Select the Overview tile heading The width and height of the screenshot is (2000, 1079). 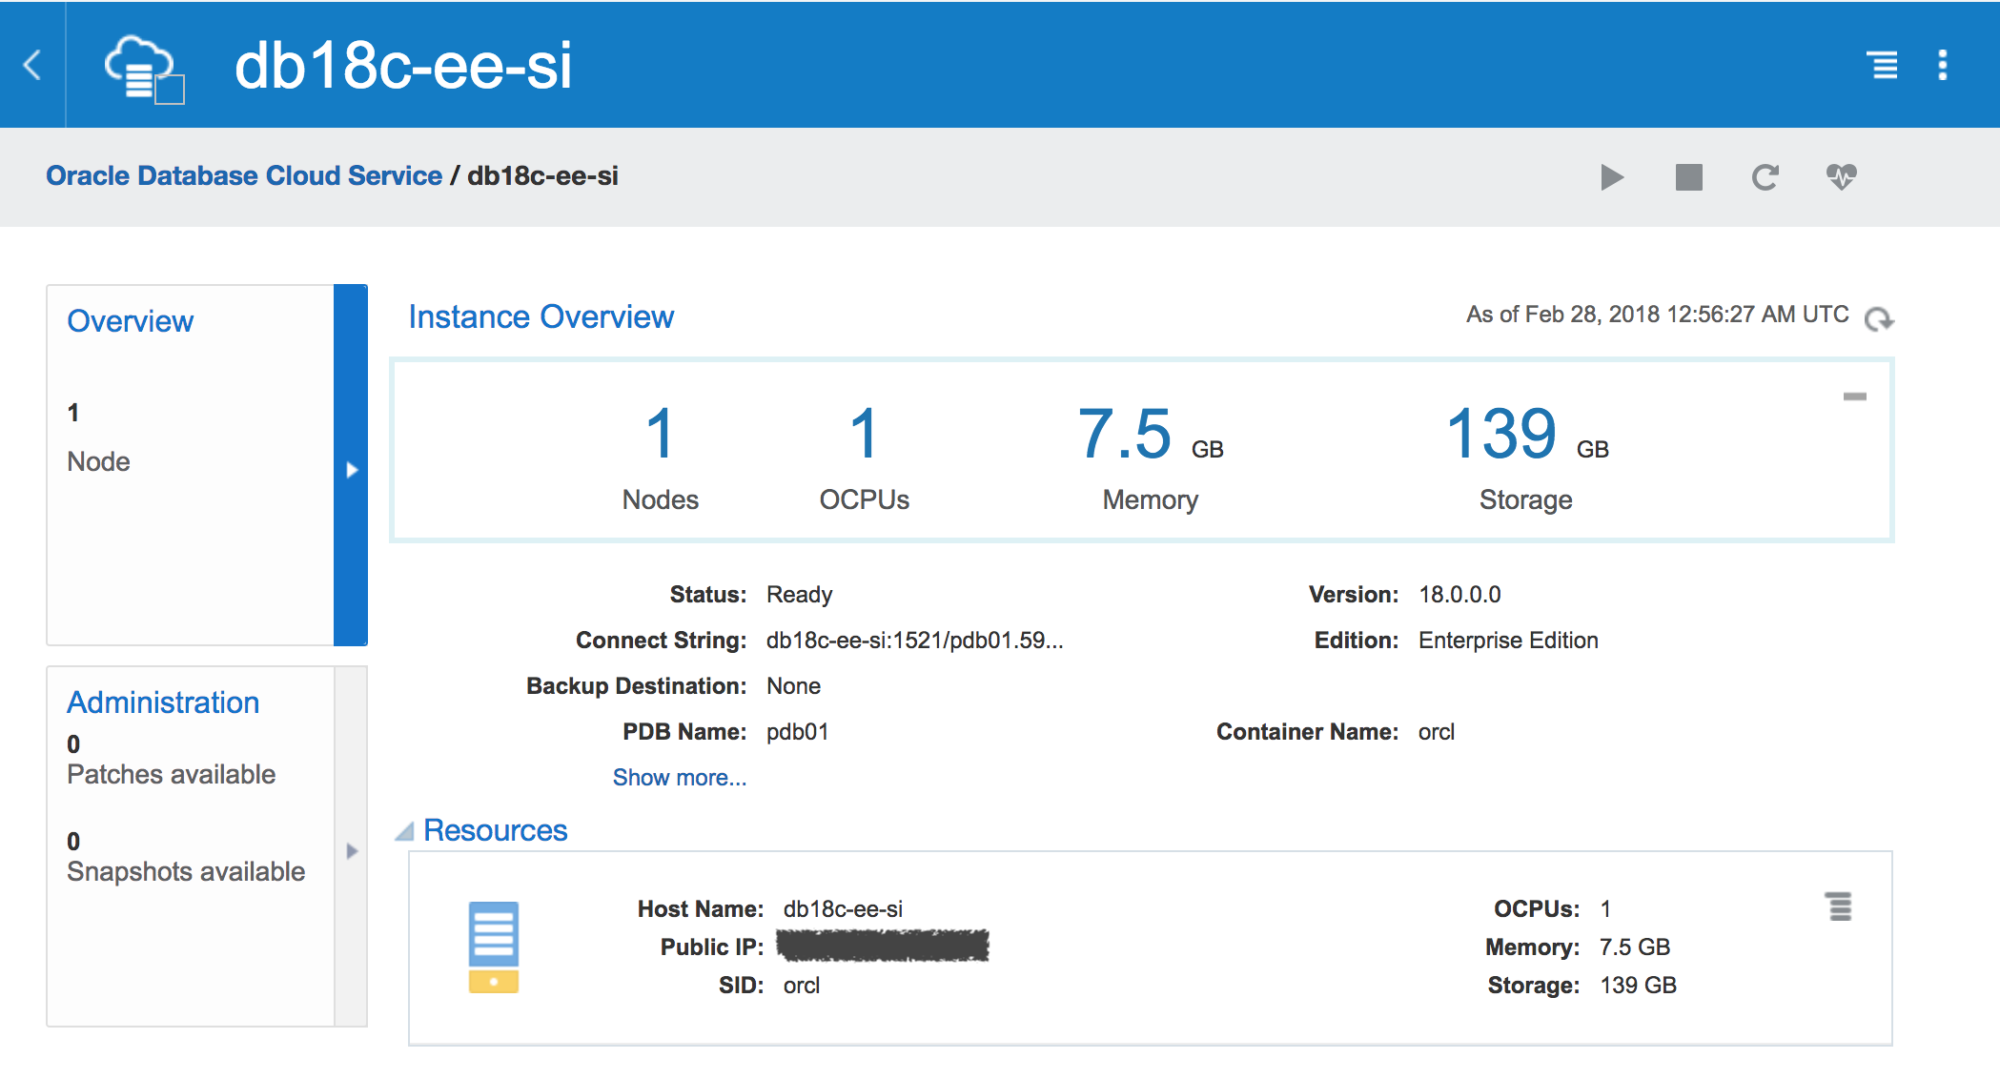tap(130, 321)
